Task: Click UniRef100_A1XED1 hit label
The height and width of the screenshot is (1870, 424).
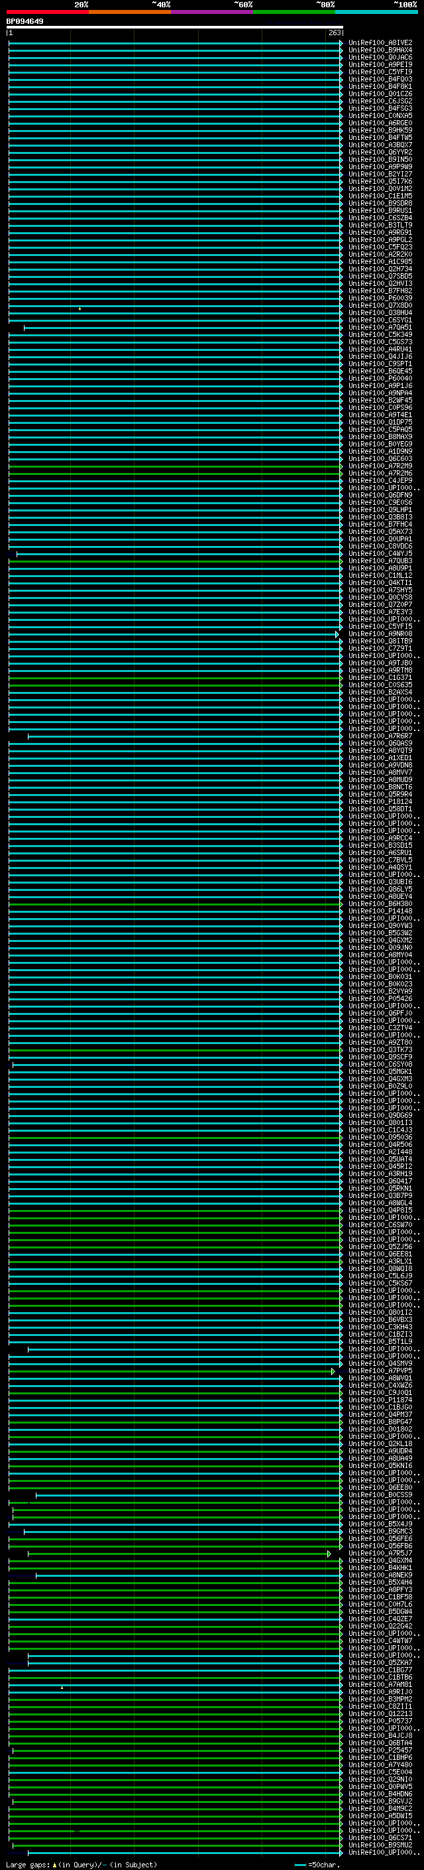Action: 380,758
